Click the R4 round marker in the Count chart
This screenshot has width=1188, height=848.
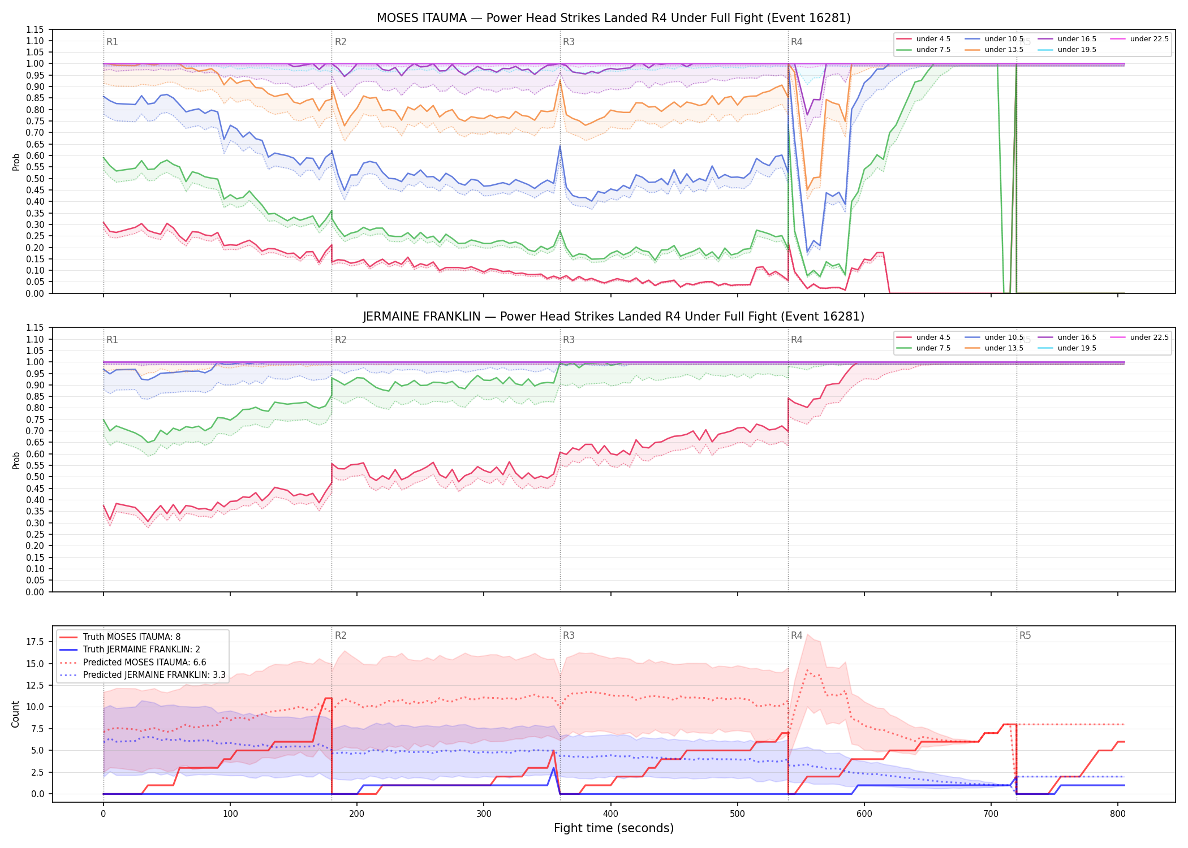pos(797,635)
